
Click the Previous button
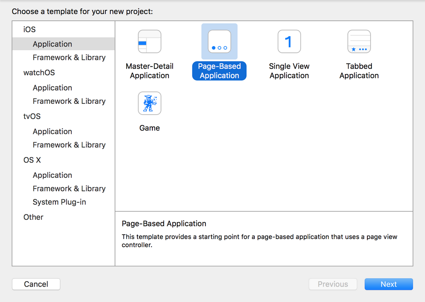tap(333, 284)
